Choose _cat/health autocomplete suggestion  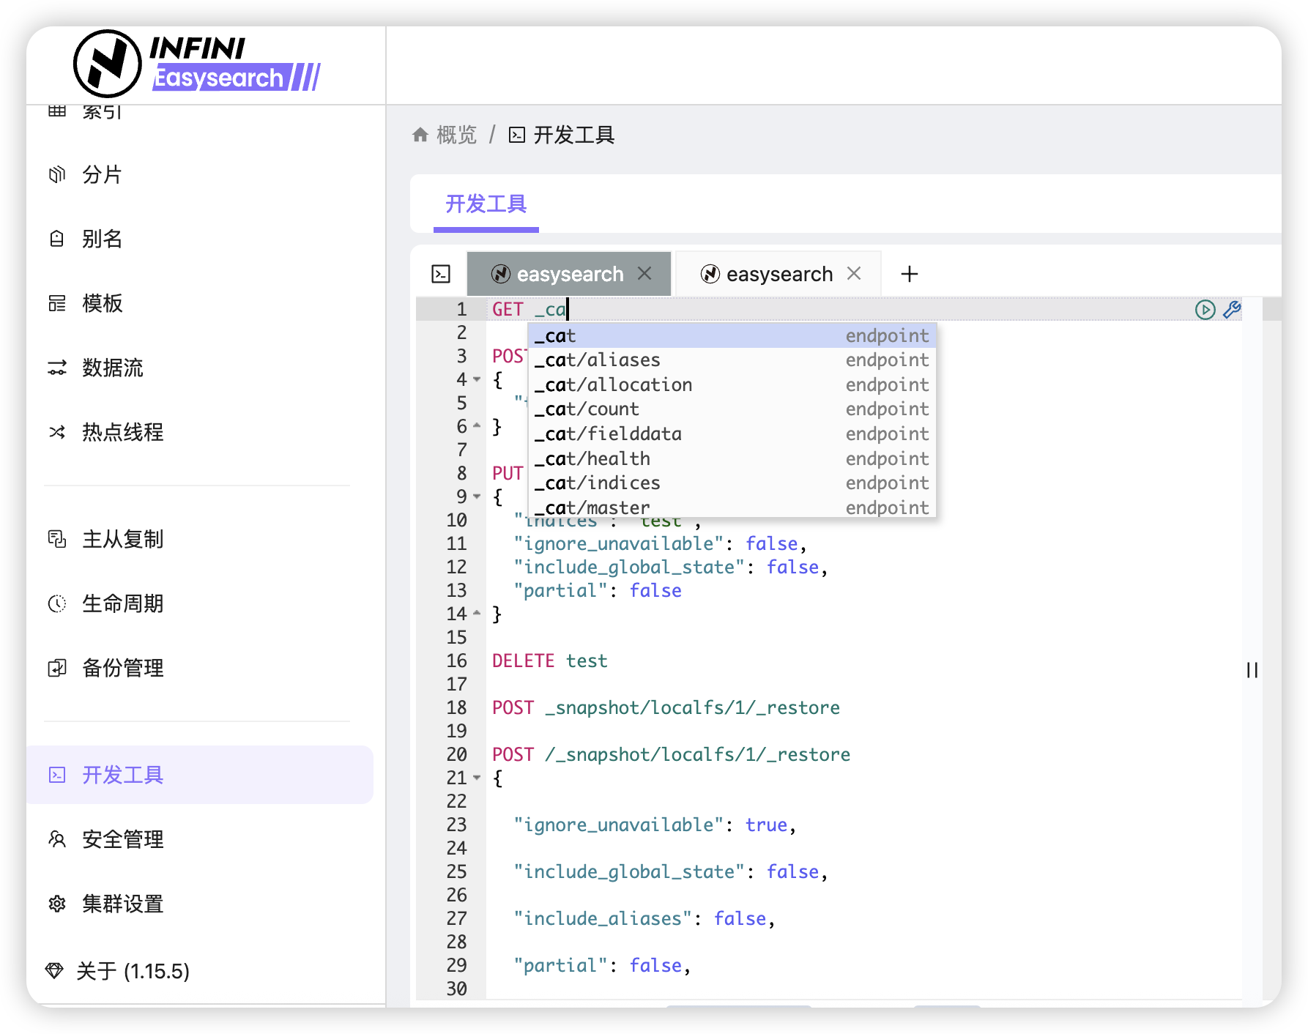point(732,458)
